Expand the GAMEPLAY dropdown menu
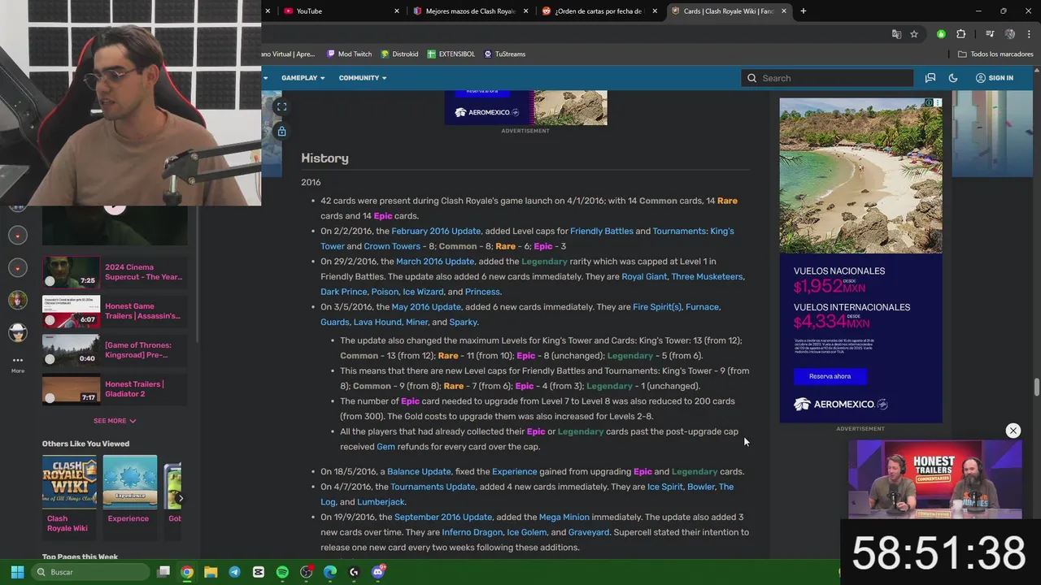The image size is (1041, 585). tap(303, 78)
